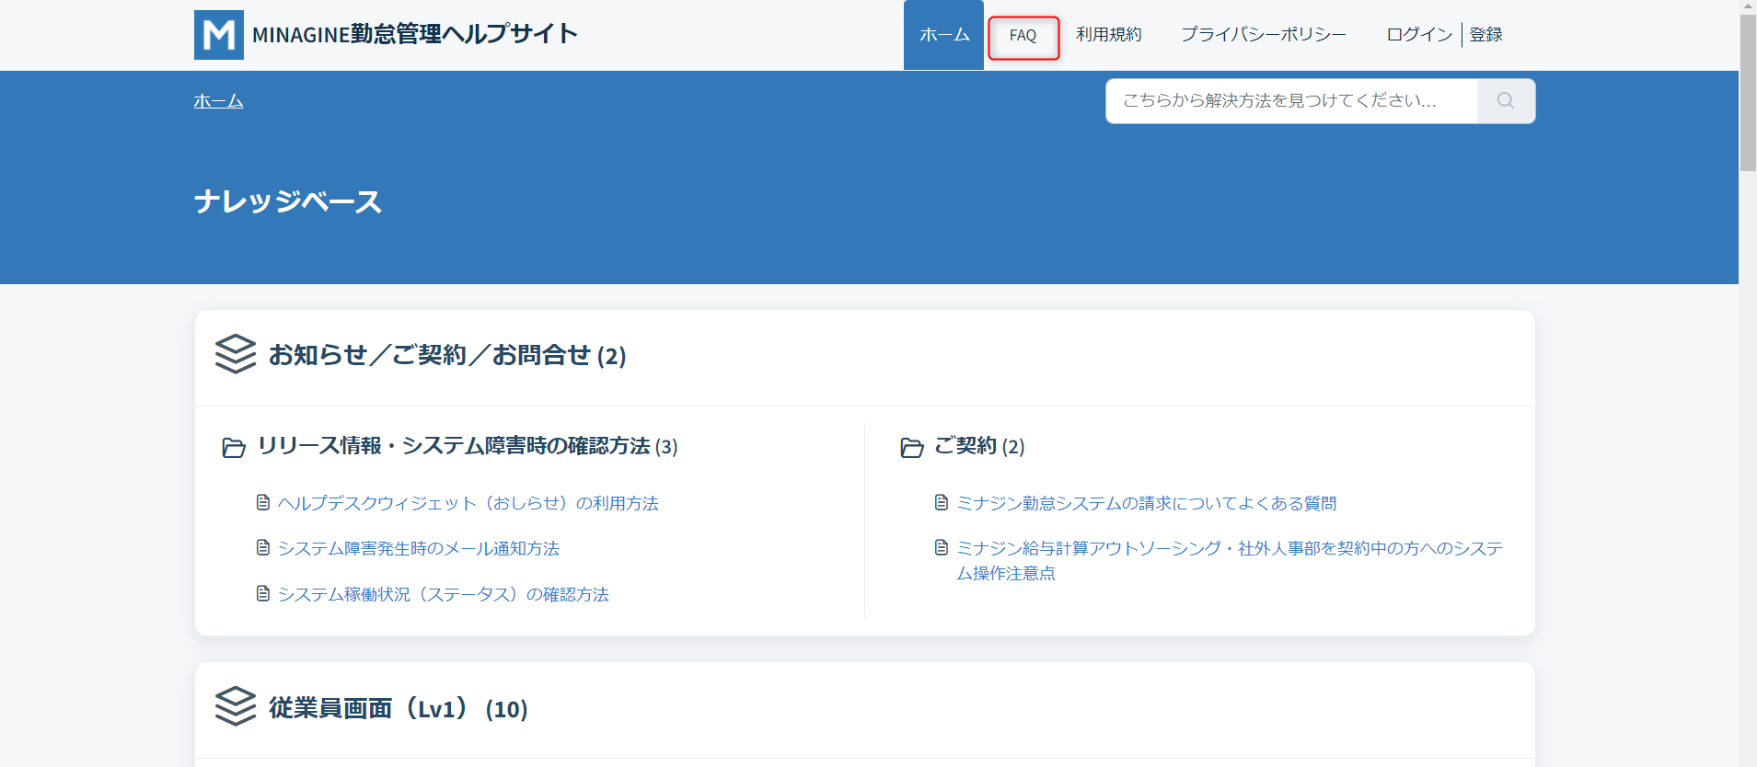Click layers icon beside 従業員画面（Lv1）

236,706
